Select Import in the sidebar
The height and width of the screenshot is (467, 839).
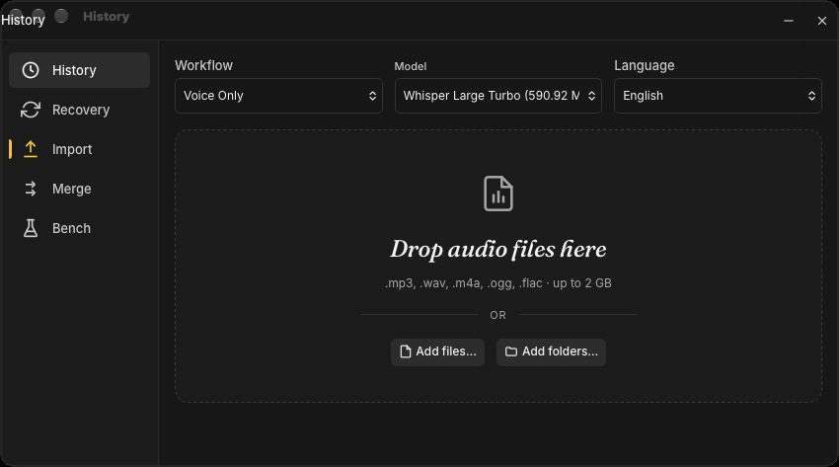pyautogui.click(x=79, y=149)
